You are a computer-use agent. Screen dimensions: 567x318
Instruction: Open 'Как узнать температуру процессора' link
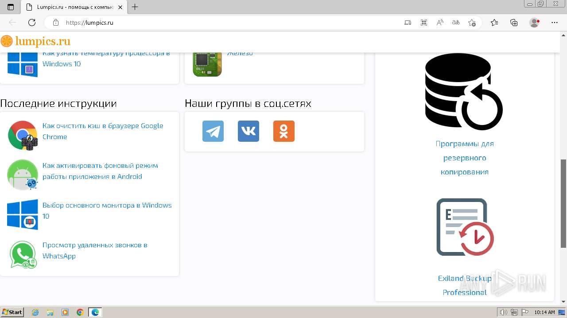tap(106, 59)
